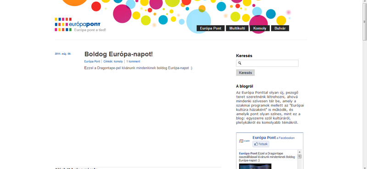Click the main page vertical scrollbar thumb
Image resolution: width=367 pixels, height=169 pixels.
click(365, 21)
